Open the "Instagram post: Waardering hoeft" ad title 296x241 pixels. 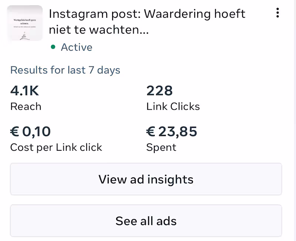[147, 14]
